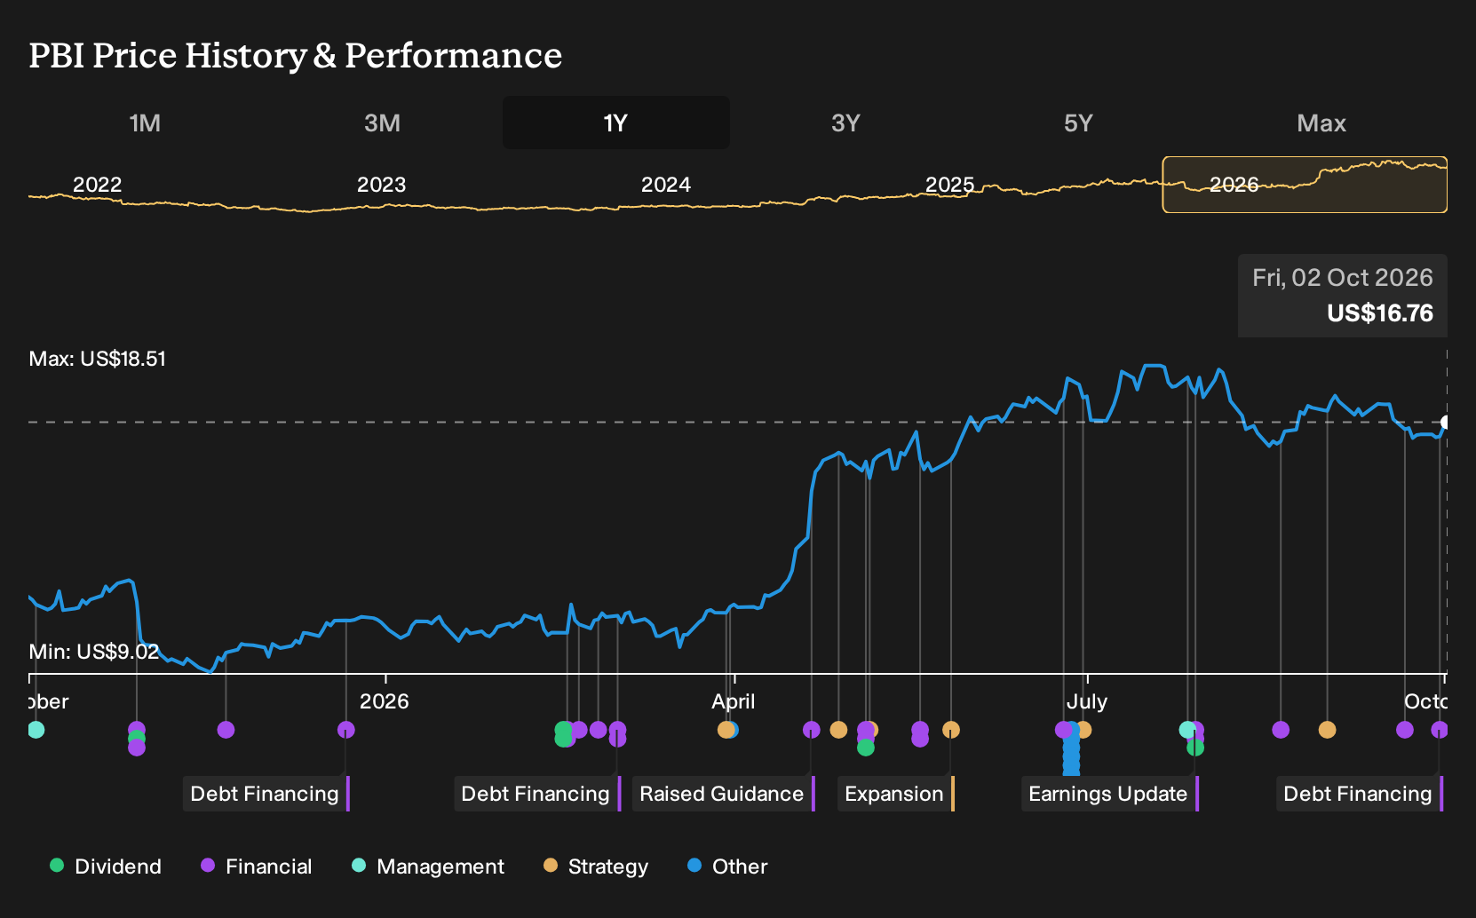This screenshot has width=1476, height=918.
Task: Click 2023 in the overview timeline
Action: (381, 185)
